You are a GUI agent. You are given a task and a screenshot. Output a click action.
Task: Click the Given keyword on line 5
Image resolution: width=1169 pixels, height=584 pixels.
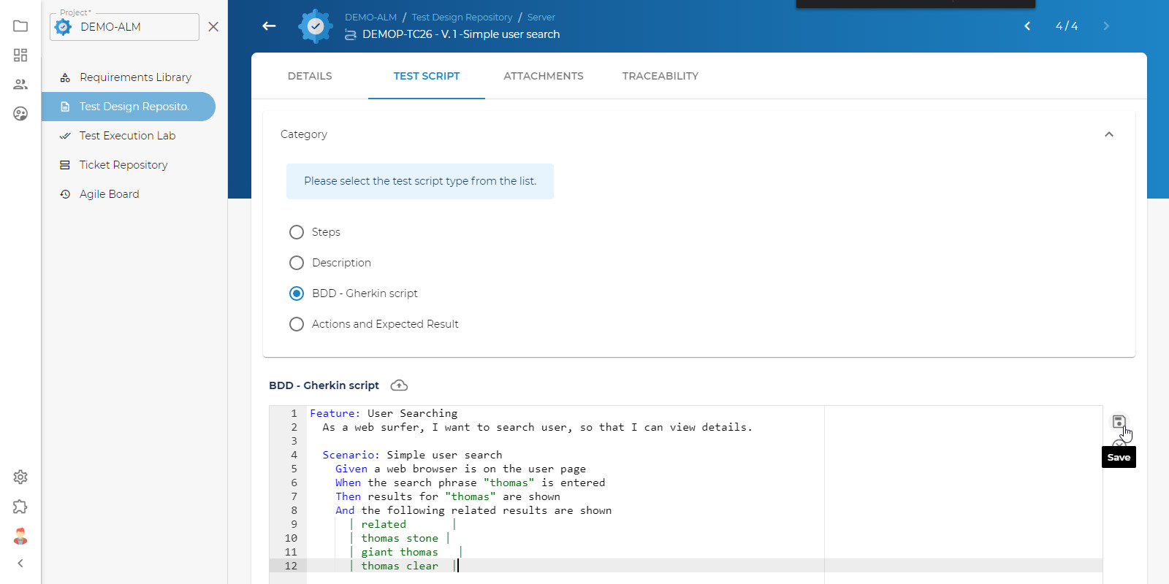[351, 469]
